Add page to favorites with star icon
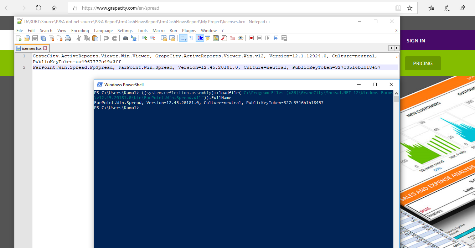This screenshot has width=475, height=248. tap(410, 8)
